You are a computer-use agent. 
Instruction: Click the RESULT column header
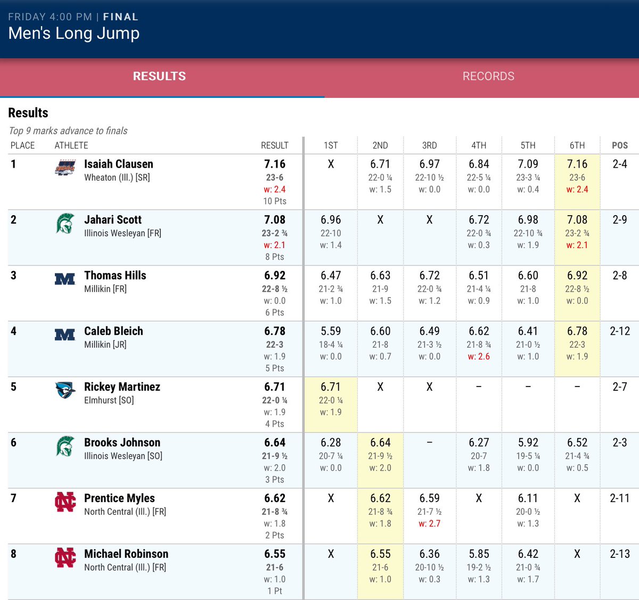click(x=275, y=145)
